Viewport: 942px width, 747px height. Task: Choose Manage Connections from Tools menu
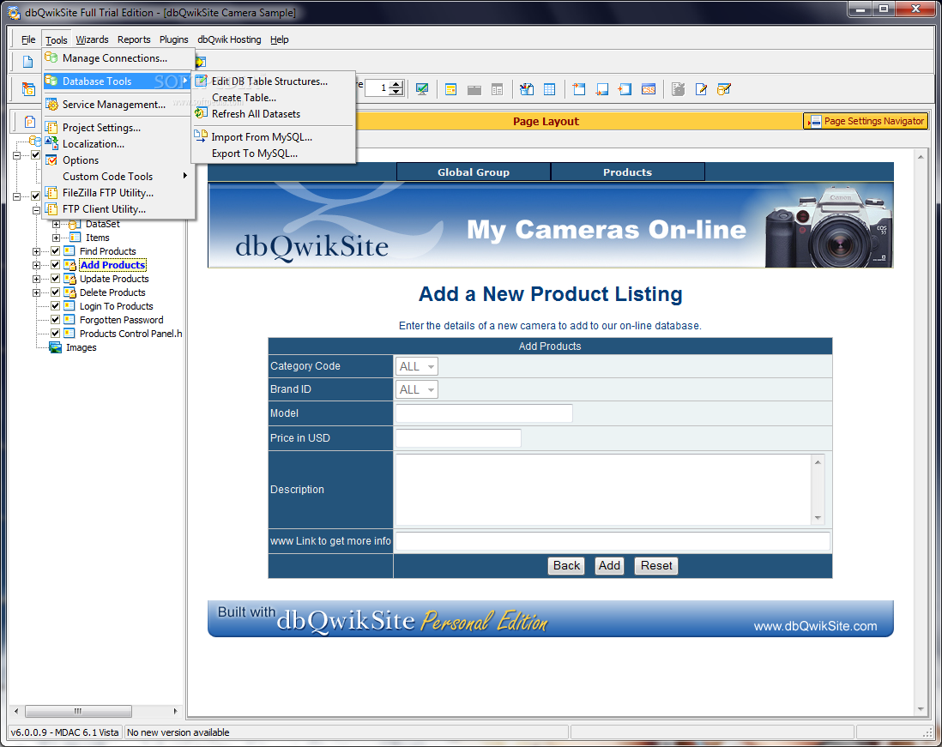pyautogui.click(x=119, y=58)
